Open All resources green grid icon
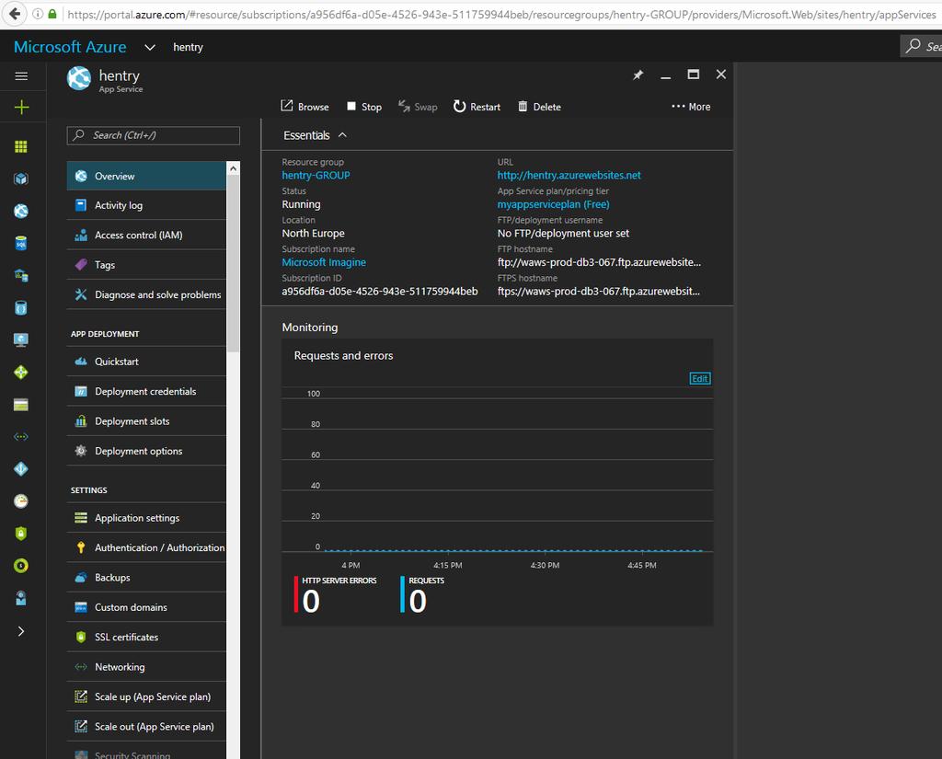This screenshot has width=942, height=759. [x=21, y=146]
